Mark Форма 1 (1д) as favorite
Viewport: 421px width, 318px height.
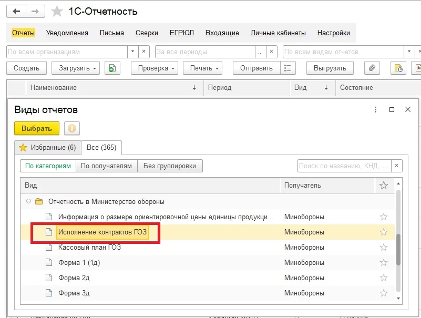pos(384,262)
